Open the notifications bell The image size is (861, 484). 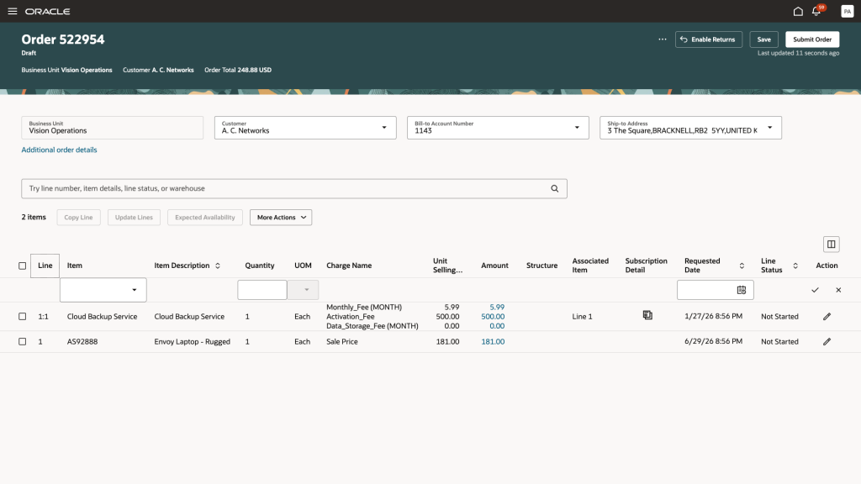(x=816, y=12)
